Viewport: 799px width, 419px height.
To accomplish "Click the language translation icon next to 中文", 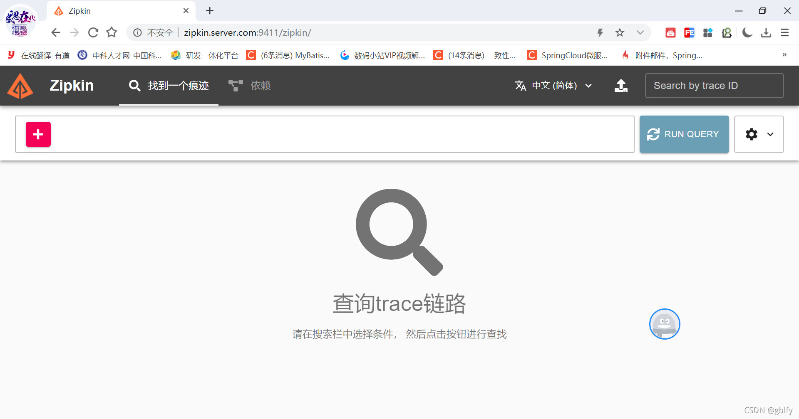I will [521, 86].
